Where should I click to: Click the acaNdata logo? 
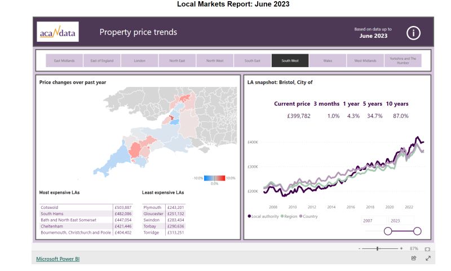pyautogui.click(x=58, y=32)
